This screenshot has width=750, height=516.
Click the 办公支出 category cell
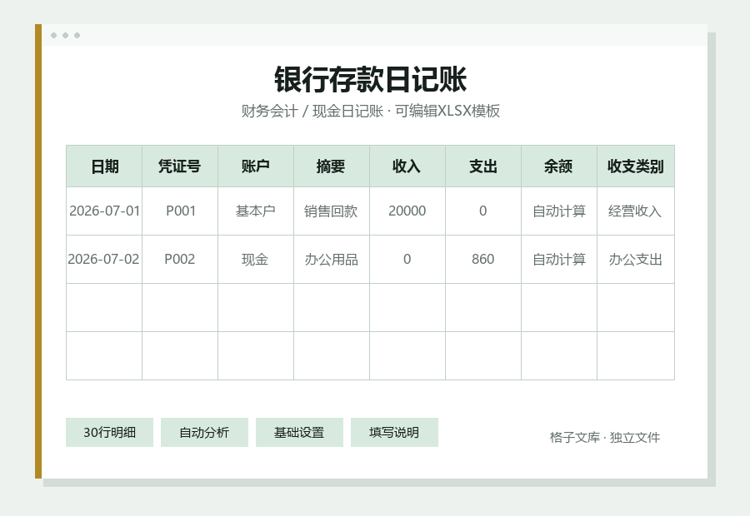click(x=636, y=260)
